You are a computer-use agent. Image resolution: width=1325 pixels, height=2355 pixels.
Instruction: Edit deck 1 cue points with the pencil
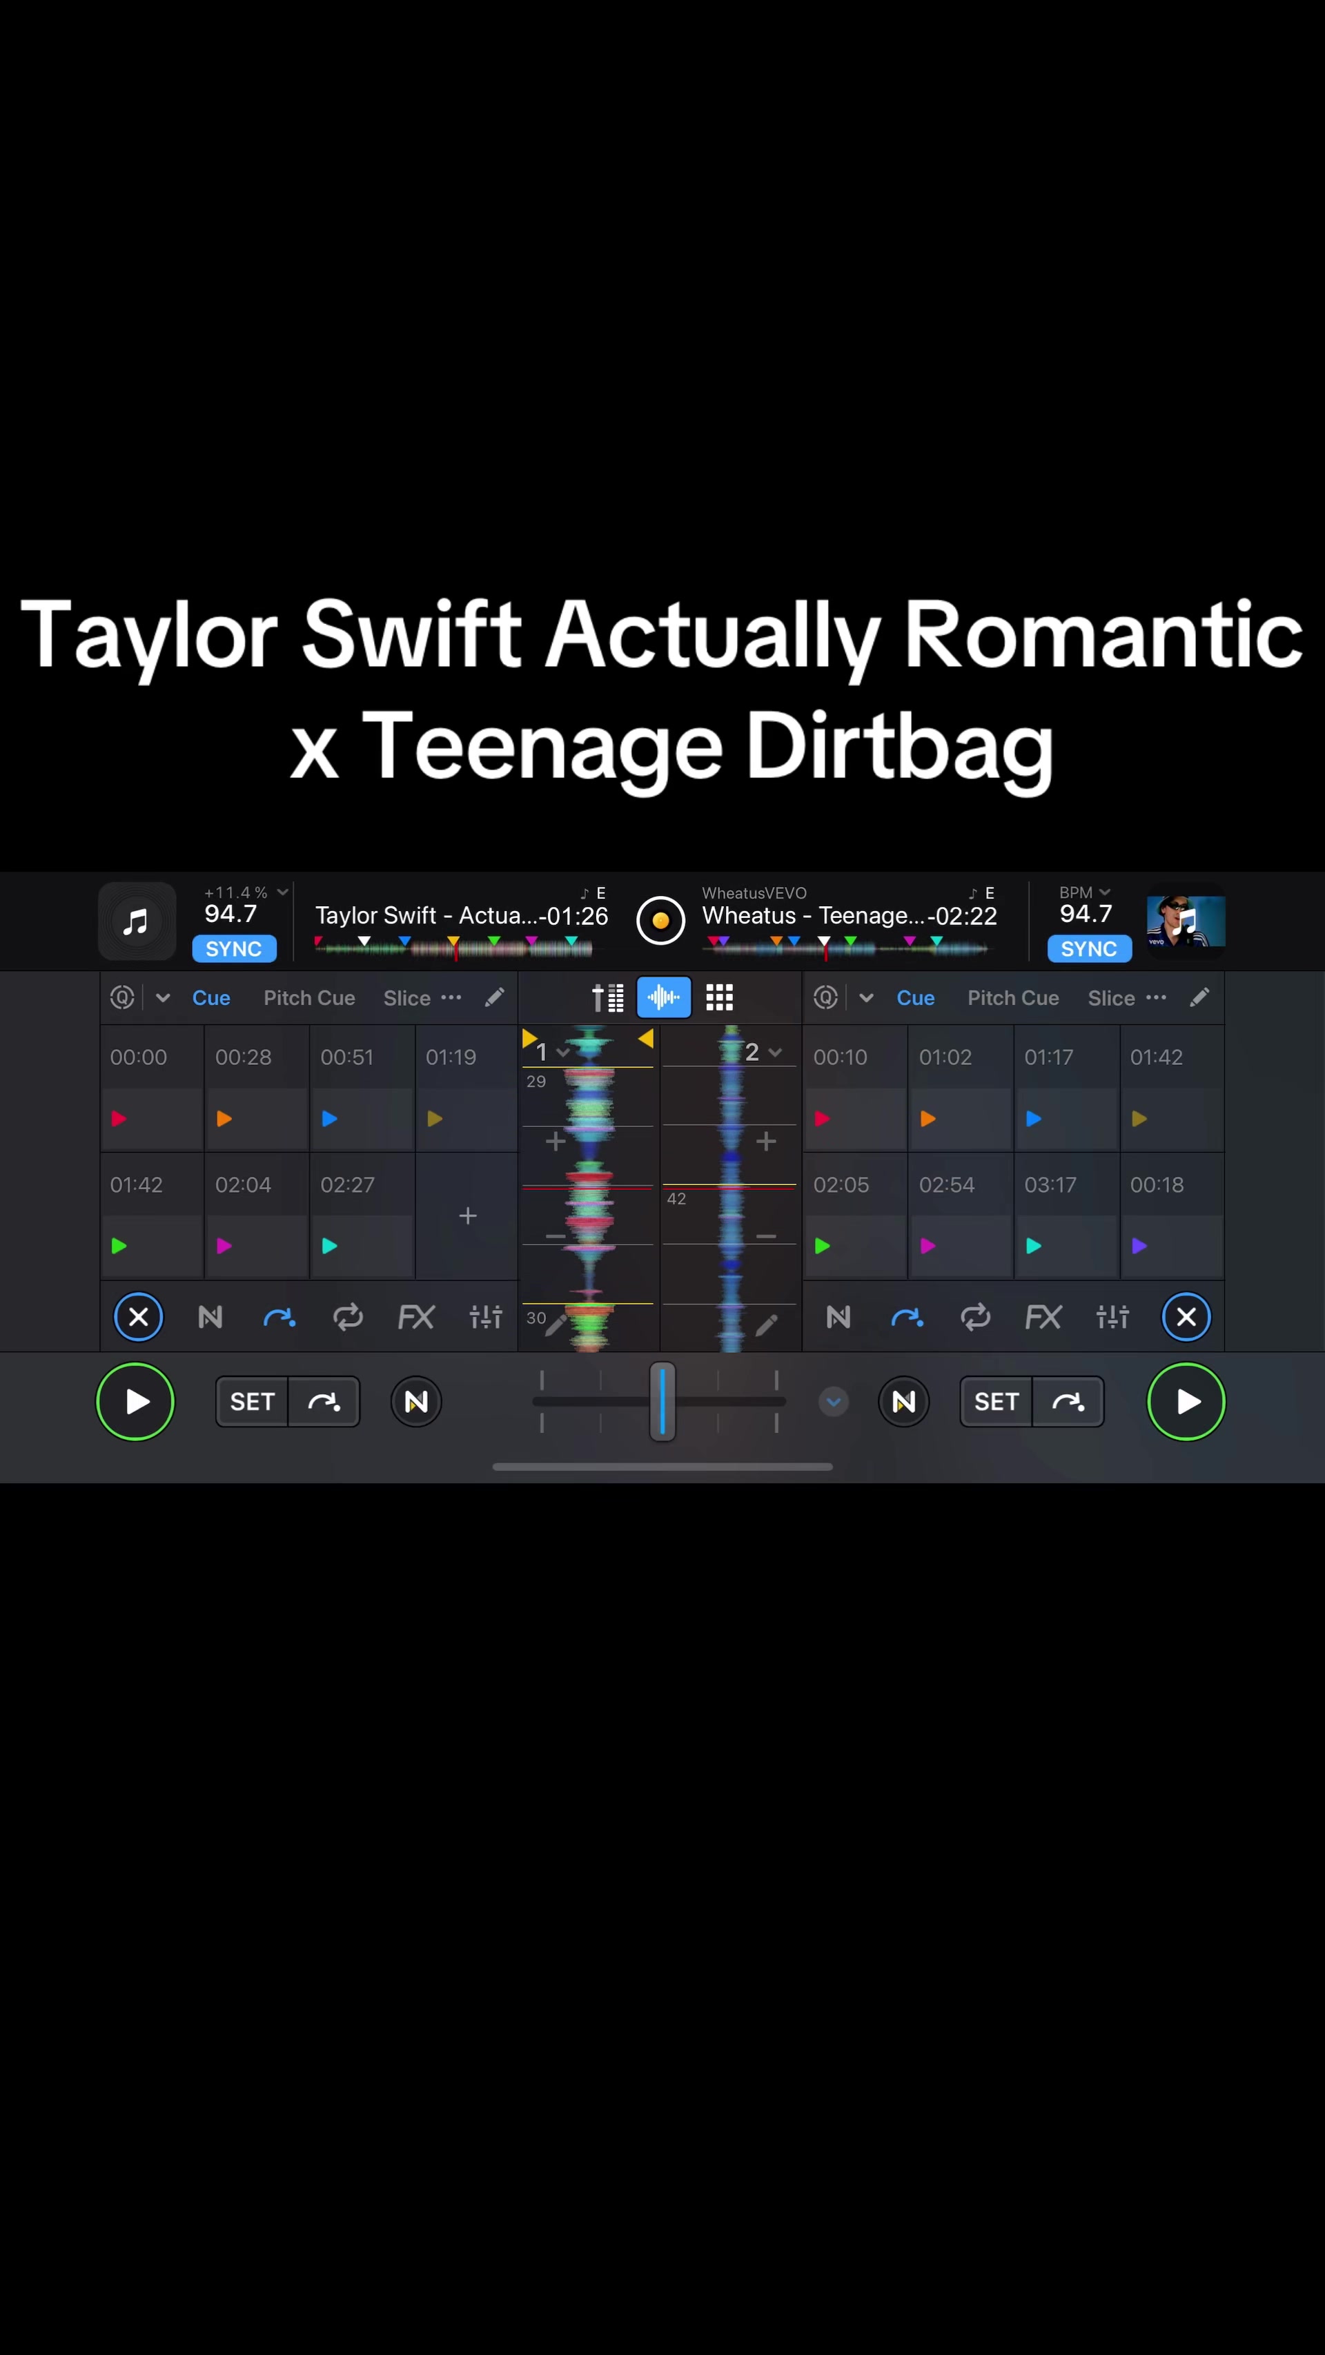click(494, 997)
